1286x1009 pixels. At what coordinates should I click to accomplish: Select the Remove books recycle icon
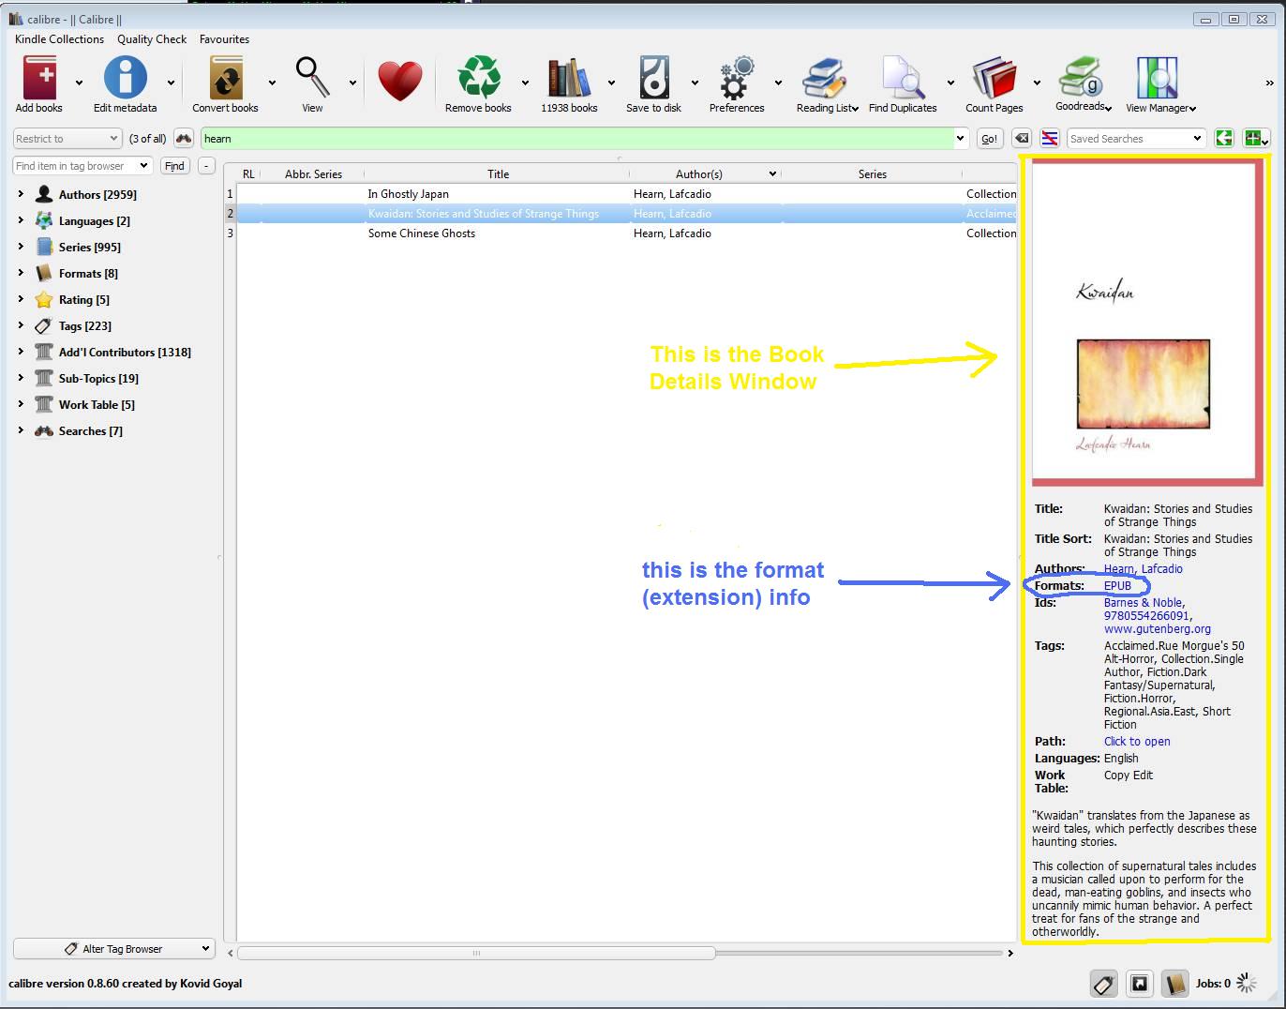478,78
